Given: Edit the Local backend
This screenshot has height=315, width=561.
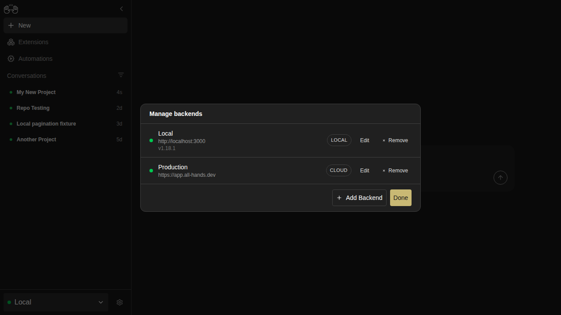Looking at the screenshot, I should pyautogui.click(x=365, y=140).
